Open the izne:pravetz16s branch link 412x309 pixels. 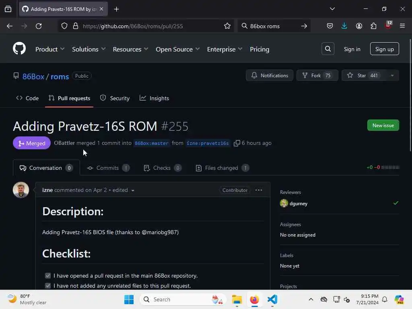click(x=208, y=143)
